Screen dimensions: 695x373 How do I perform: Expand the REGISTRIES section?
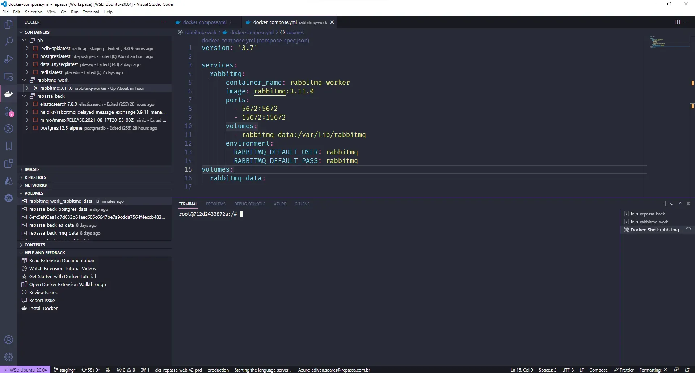coord(94,177)
